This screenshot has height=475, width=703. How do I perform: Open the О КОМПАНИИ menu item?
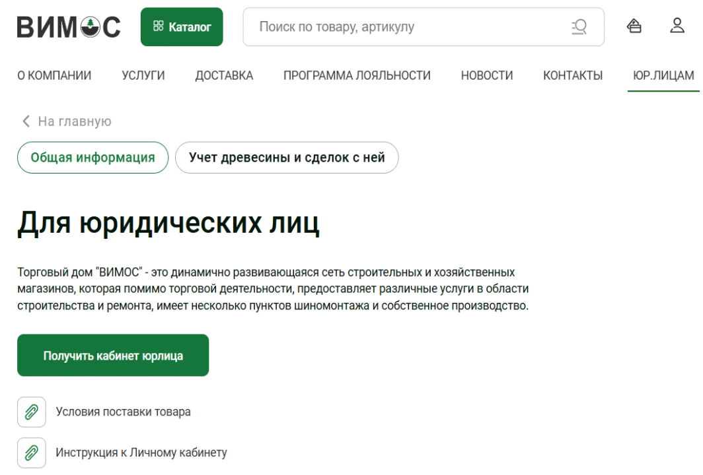pos(54,76)
